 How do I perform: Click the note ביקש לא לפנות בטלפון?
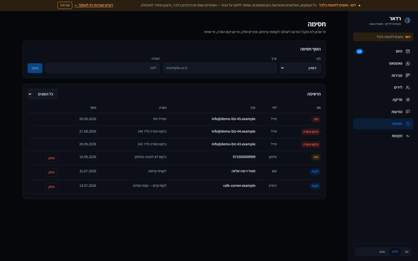[150, 157]
